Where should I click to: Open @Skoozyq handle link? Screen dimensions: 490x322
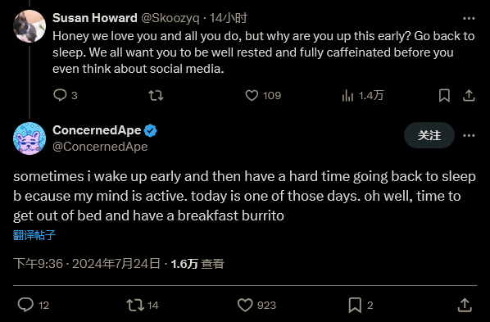click(x=170, y=18)
